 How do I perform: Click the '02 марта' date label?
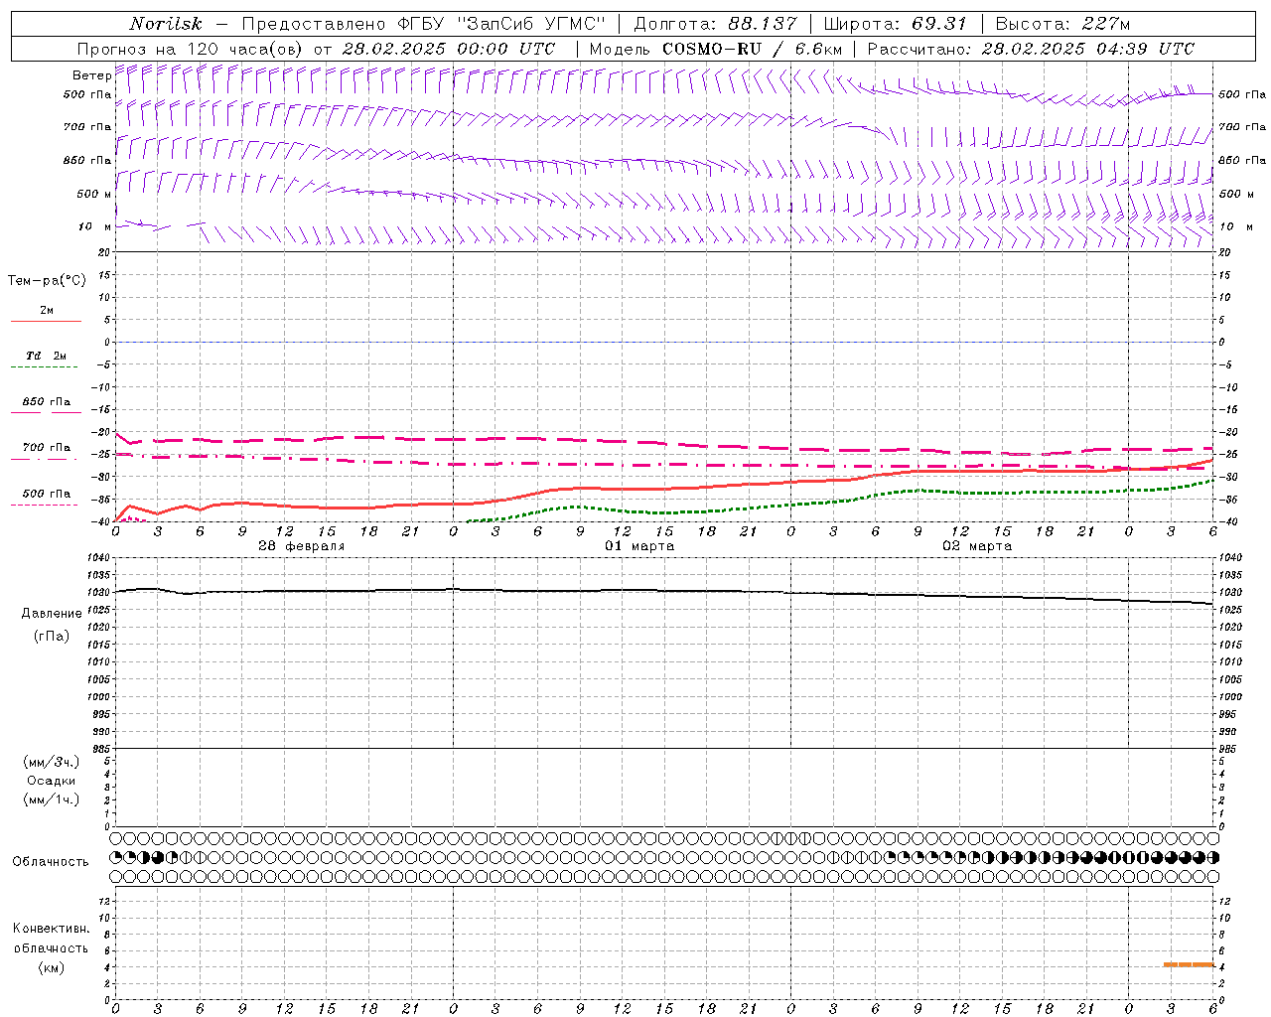click(977, 546)
